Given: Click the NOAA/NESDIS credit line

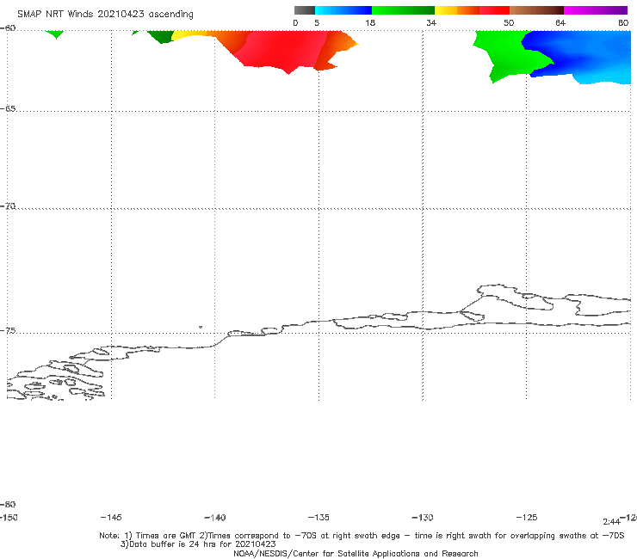Looking at the screenshot, I should click(356, 554).
